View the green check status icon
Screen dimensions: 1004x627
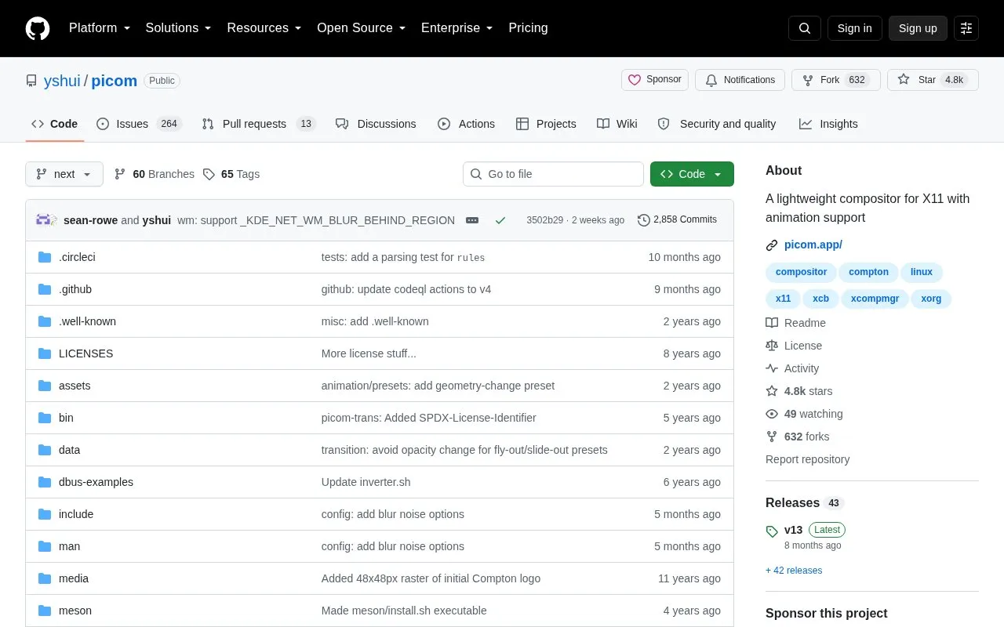pos(500,220)
